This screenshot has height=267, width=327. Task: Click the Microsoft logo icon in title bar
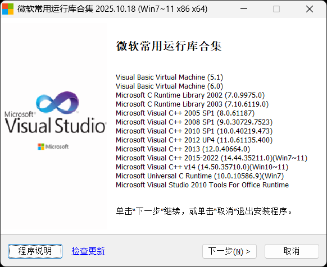pyautogui.click(x=8, y=9)
